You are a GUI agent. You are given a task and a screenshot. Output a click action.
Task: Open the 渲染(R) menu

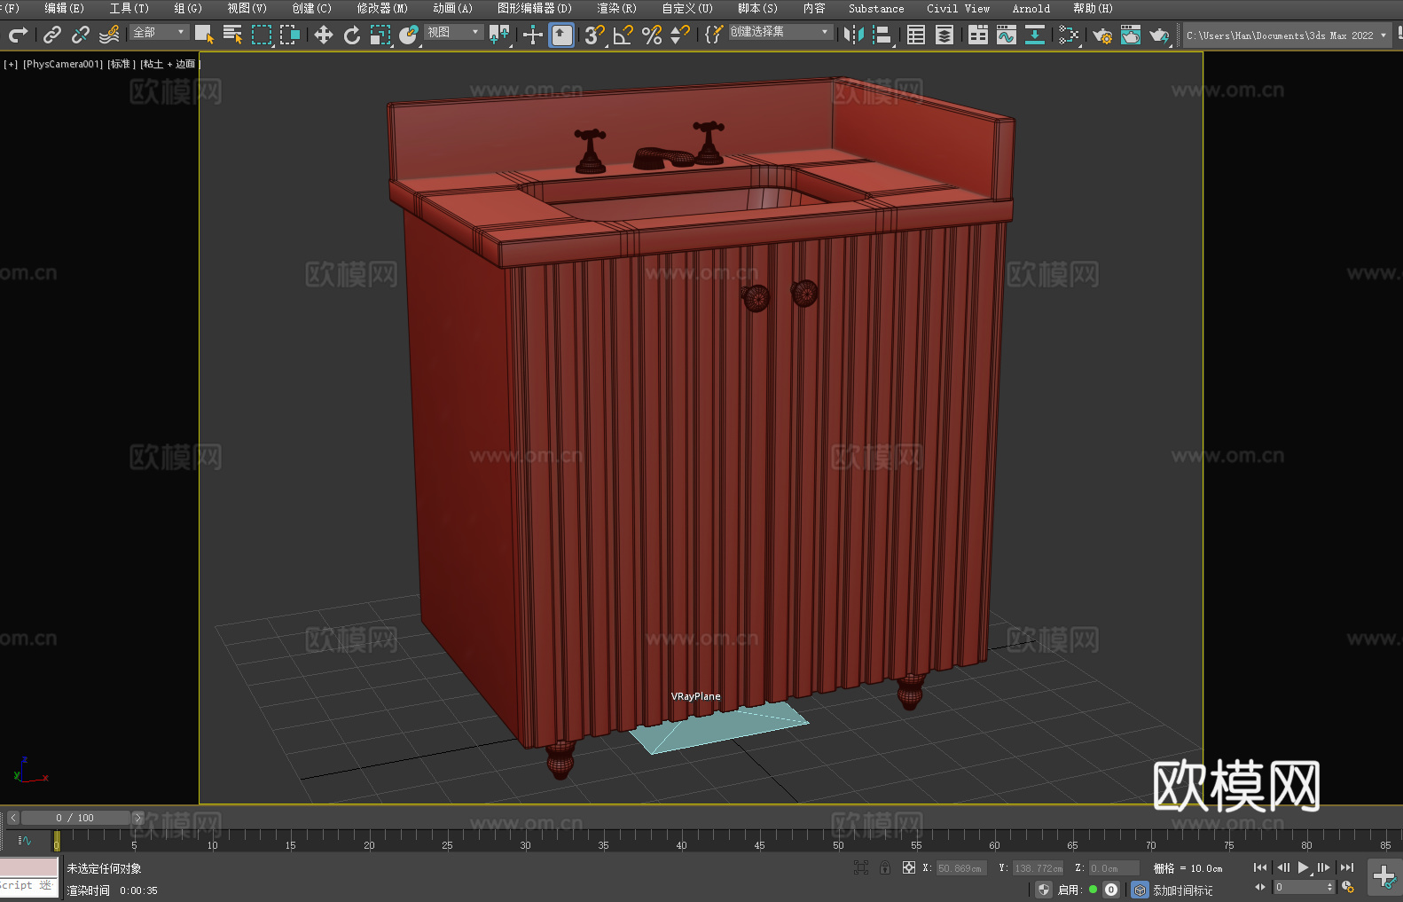pyautogui.click(x=616, y=8)
